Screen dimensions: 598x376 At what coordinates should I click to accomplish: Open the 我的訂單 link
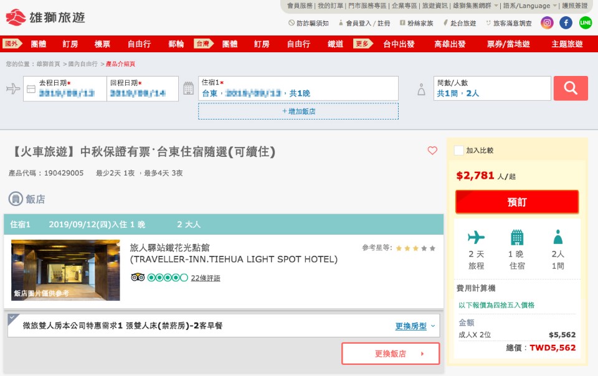330,6
